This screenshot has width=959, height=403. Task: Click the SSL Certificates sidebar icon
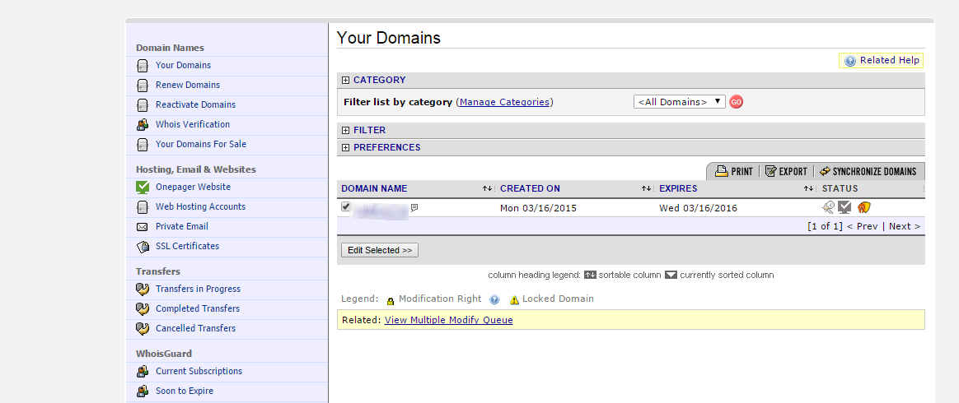pos(143,246)
